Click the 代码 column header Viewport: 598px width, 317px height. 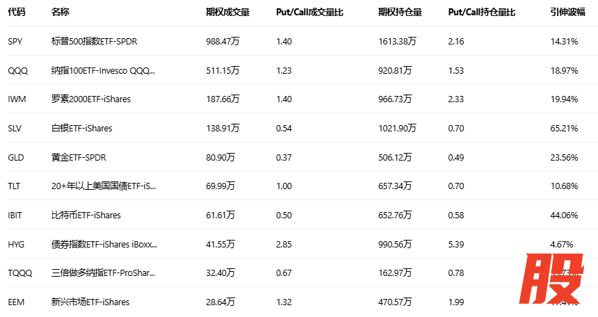(17, 13)
